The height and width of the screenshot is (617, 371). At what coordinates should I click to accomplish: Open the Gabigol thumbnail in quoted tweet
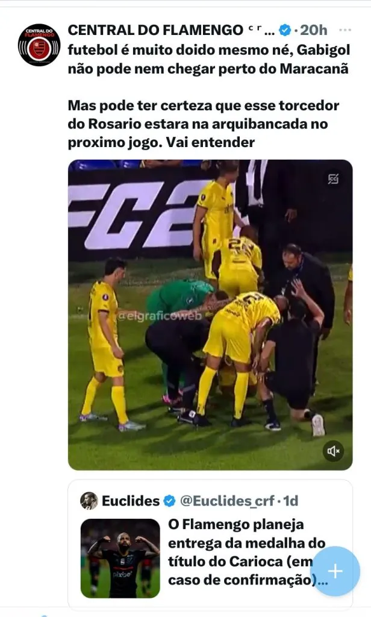120,559
